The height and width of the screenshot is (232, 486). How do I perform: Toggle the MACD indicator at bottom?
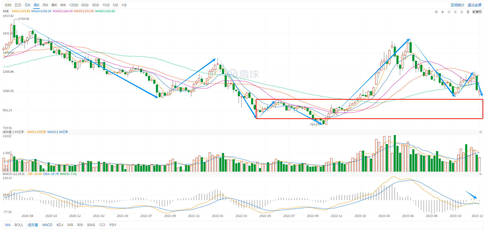47,225
